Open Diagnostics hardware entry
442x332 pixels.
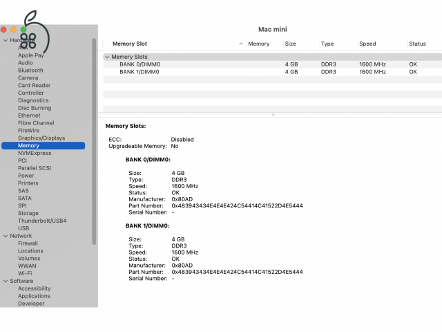click(33, 100)
